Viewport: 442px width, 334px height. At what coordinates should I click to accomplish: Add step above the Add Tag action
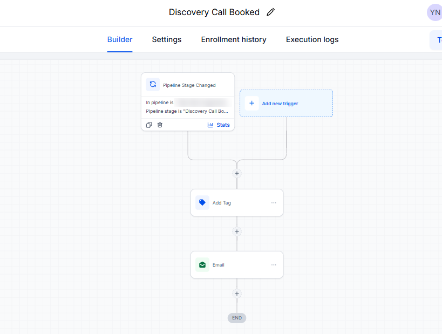[237, 173]
